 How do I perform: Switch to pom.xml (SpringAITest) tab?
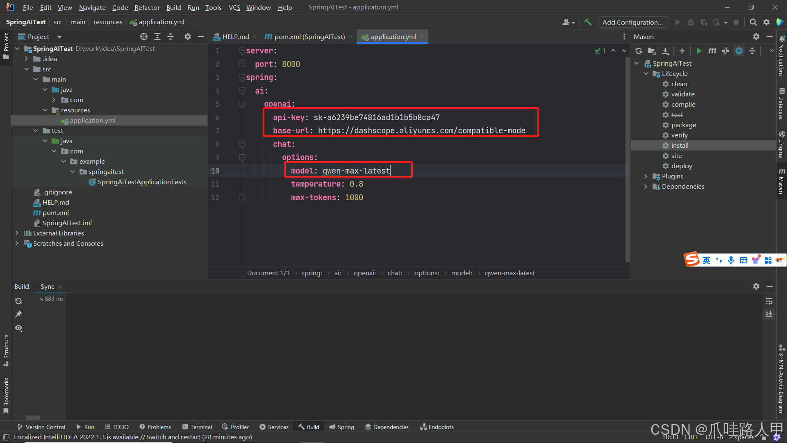(309, 37)
